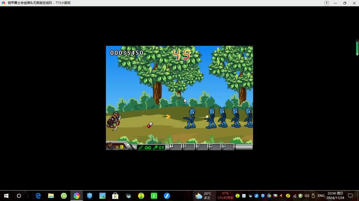The width and height of the screenshot is (359, 201).
Task: Click the red-white health capsule pickup
Action: [x=150, y=125]
